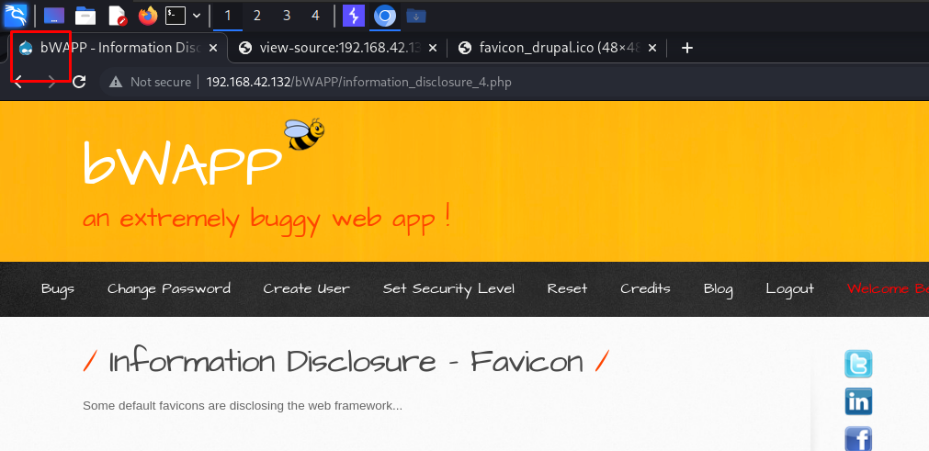The width and height of the screenshot is (929, 451).
Task: Click the Chromium icon in the taskbar
Action: (385, 16)
